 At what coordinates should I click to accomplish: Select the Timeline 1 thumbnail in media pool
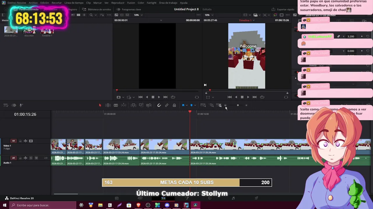[47, 30]
